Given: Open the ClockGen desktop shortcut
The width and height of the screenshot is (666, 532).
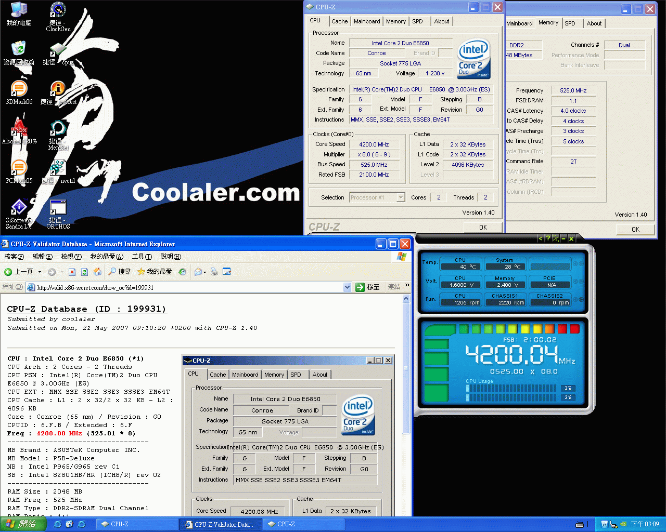Looking at the screenshot, I should [x=58, y=17].
